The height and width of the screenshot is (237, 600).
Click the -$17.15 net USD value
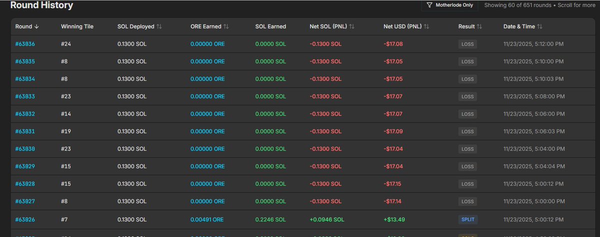(x=393, y=184)
